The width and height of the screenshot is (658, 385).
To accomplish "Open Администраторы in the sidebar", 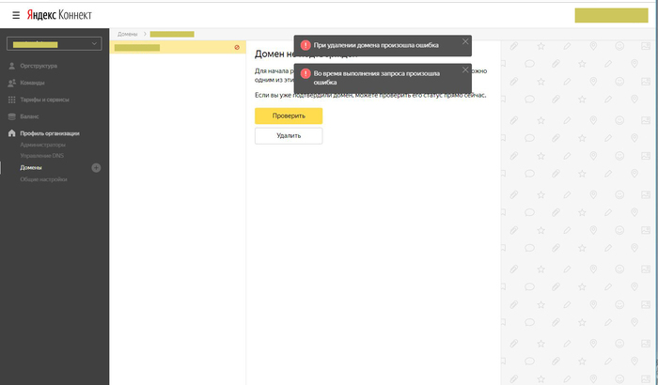I will pos(43,145).
